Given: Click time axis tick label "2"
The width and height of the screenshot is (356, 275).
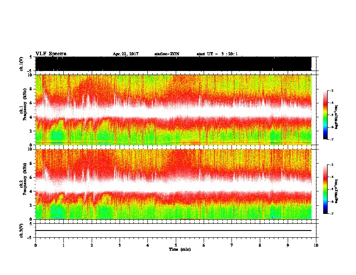Looking at the screenshot, I should (x=92, y=245).
